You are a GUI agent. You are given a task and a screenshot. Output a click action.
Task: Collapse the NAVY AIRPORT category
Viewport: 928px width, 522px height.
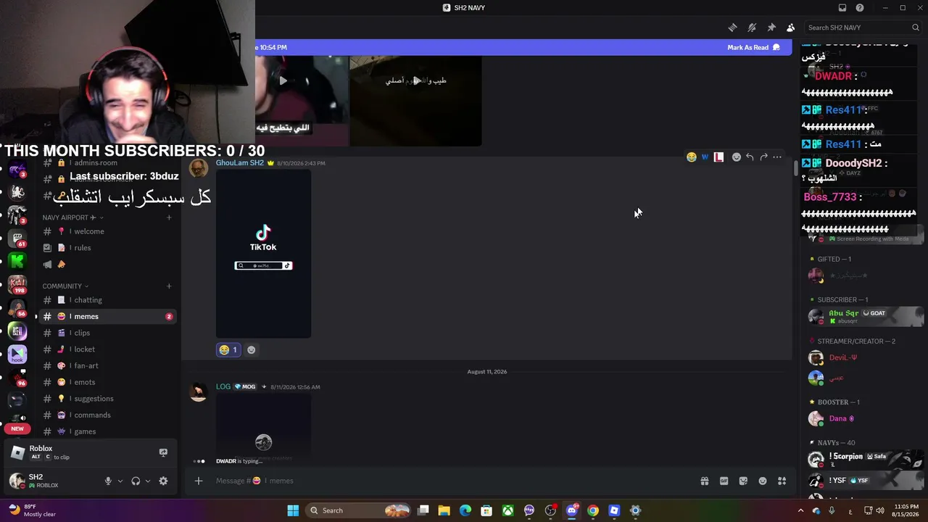(x=72, y=217)
